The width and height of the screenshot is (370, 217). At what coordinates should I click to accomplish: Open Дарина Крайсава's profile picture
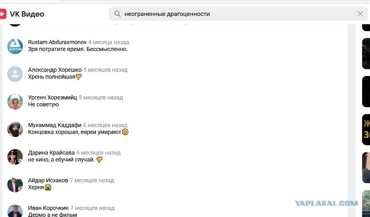click(15, 157)
